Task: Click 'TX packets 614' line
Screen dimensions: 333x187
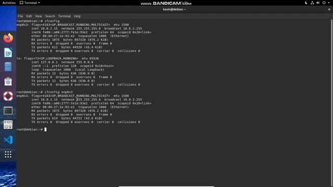Action: 67,118
